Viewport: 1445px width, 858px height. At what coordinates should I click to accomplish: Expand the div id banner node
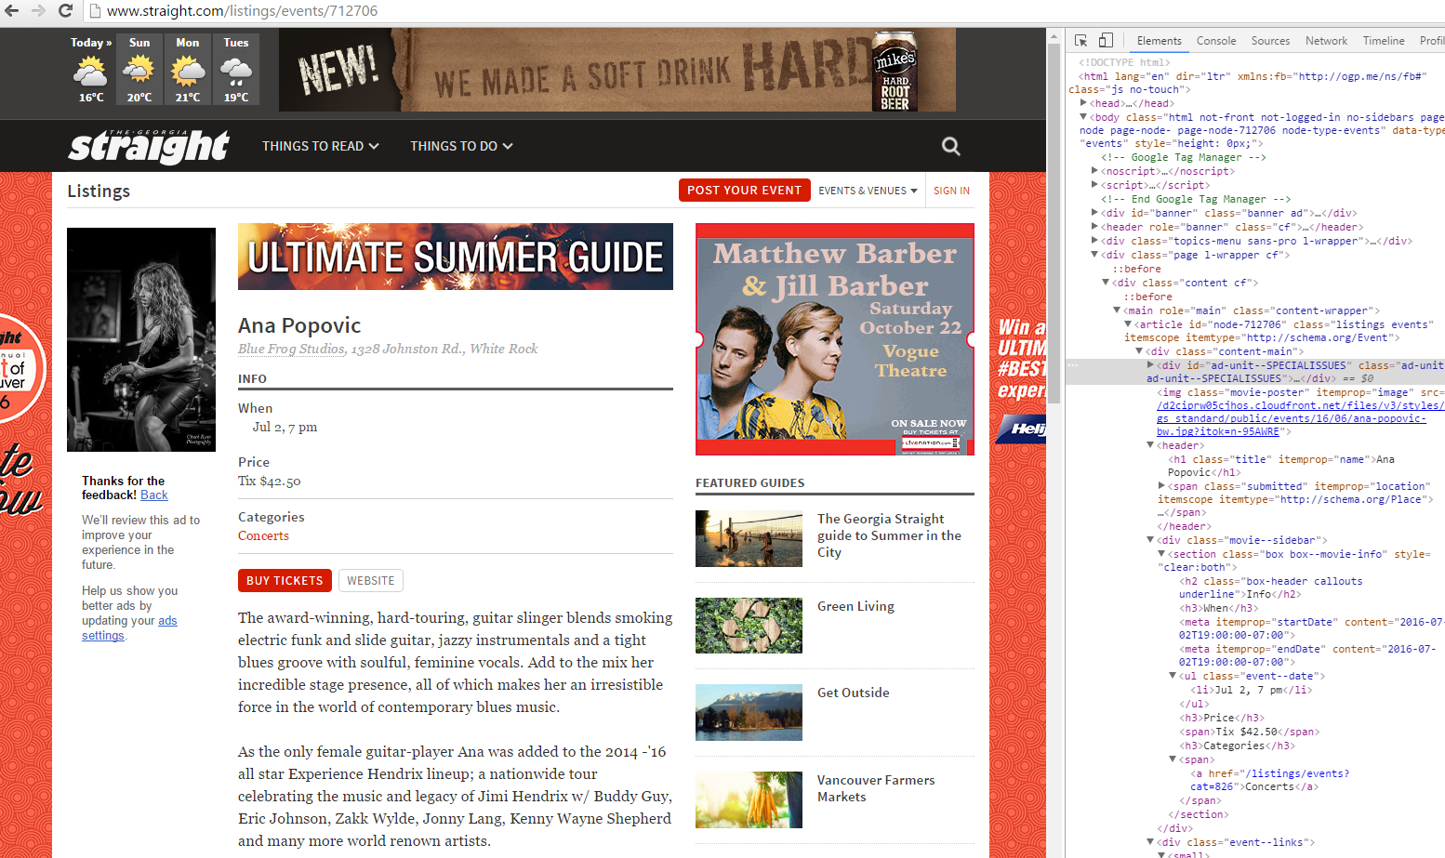pyautogui.click(x=1095, y=213)
